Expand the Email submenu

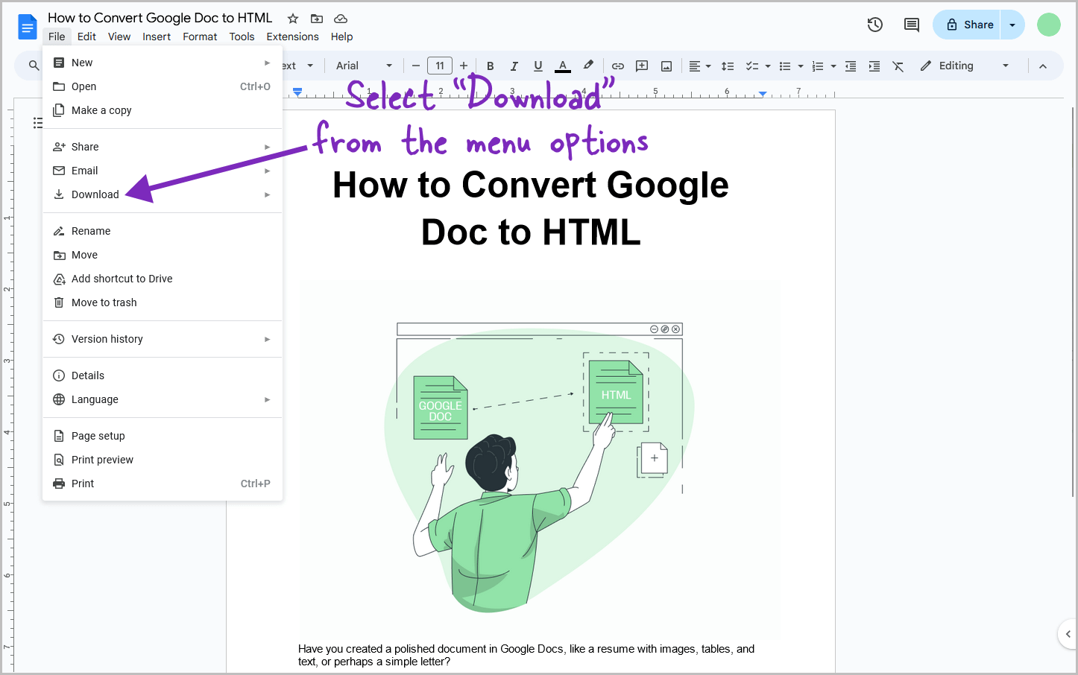point(163,171)
